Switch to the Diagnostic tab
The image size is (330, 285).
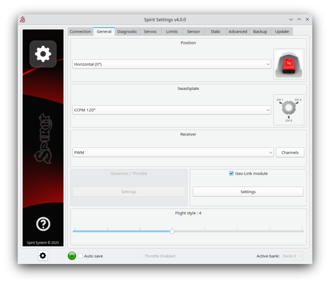coord(127,31)
